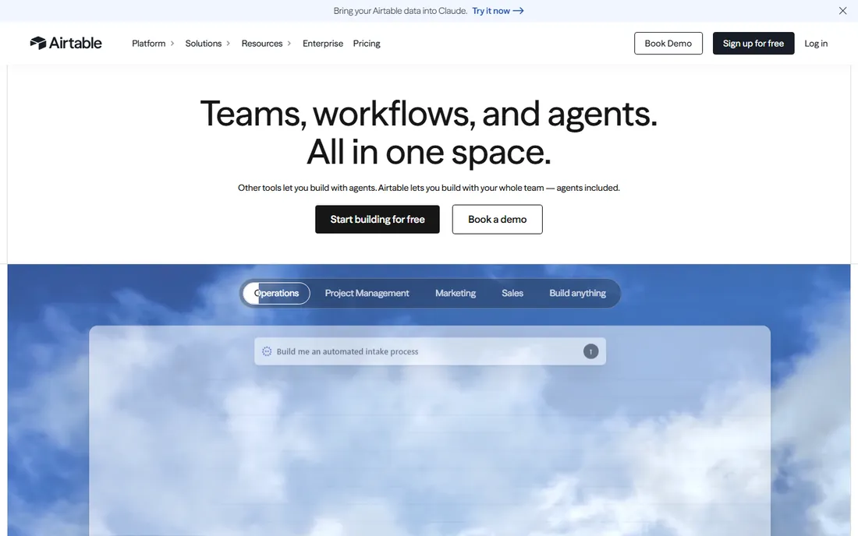
Task: Click Sign up for free
Action: coord(753,43)
